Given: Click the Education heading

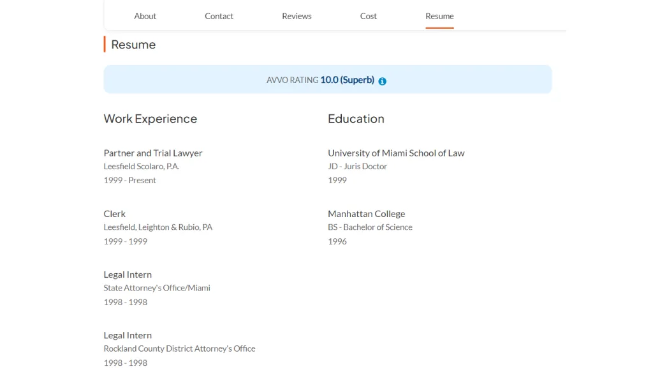Looking at the screenshot, I should pyautogui.click(x=356, y=119).
